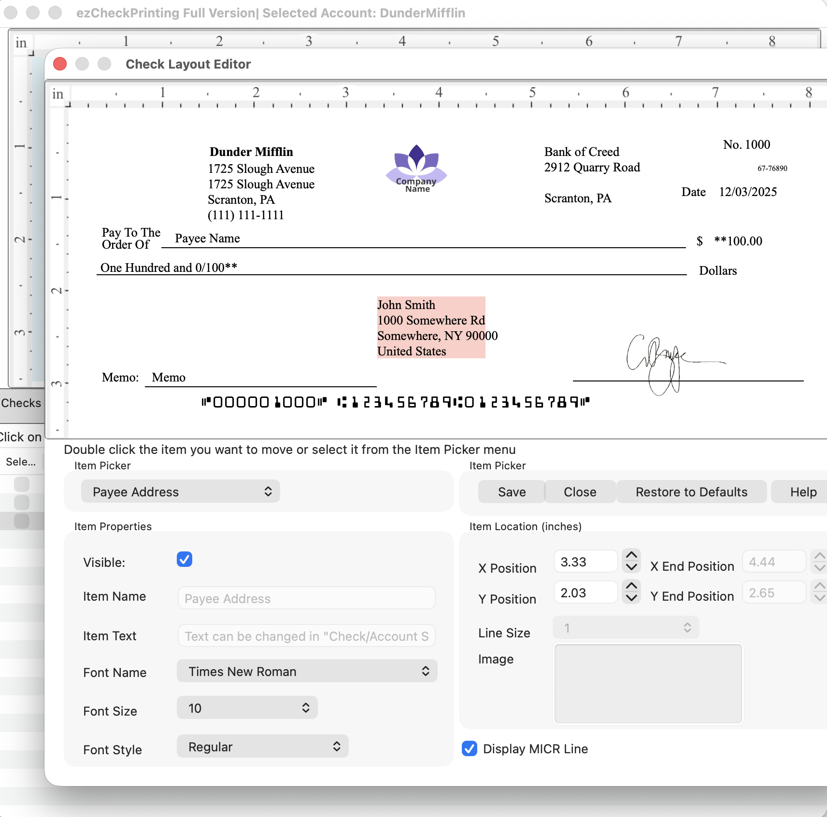Select the Dunder Mifflin company name text
Image resolution: width=827 pixels, height=817 pixels.
tap(251, 152)
